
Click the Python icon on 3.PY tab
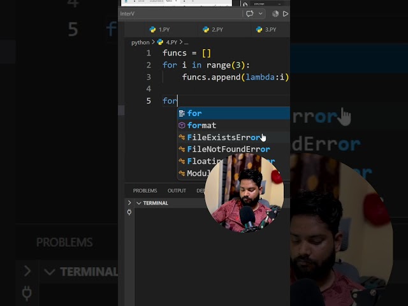[x=259, y=30]
